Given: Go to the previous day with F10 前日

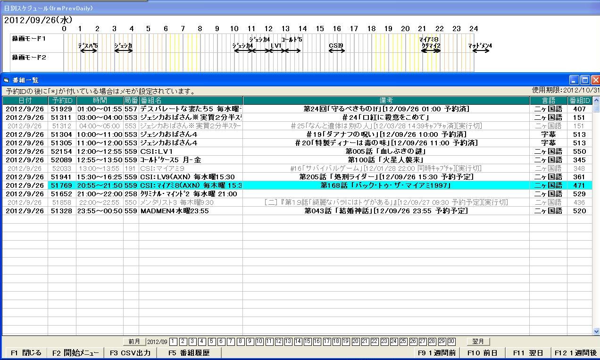Looking at the screenshot, I should point(482,353).
